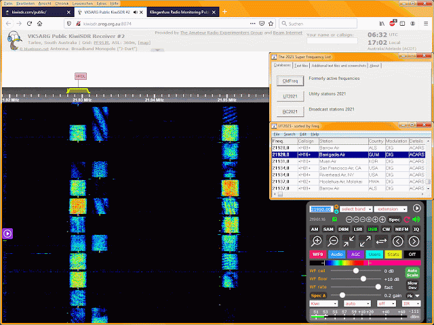The image size is (434, 325).
Task: Open the Search menu in UT2021 window
Action: [x=290, y=134]
